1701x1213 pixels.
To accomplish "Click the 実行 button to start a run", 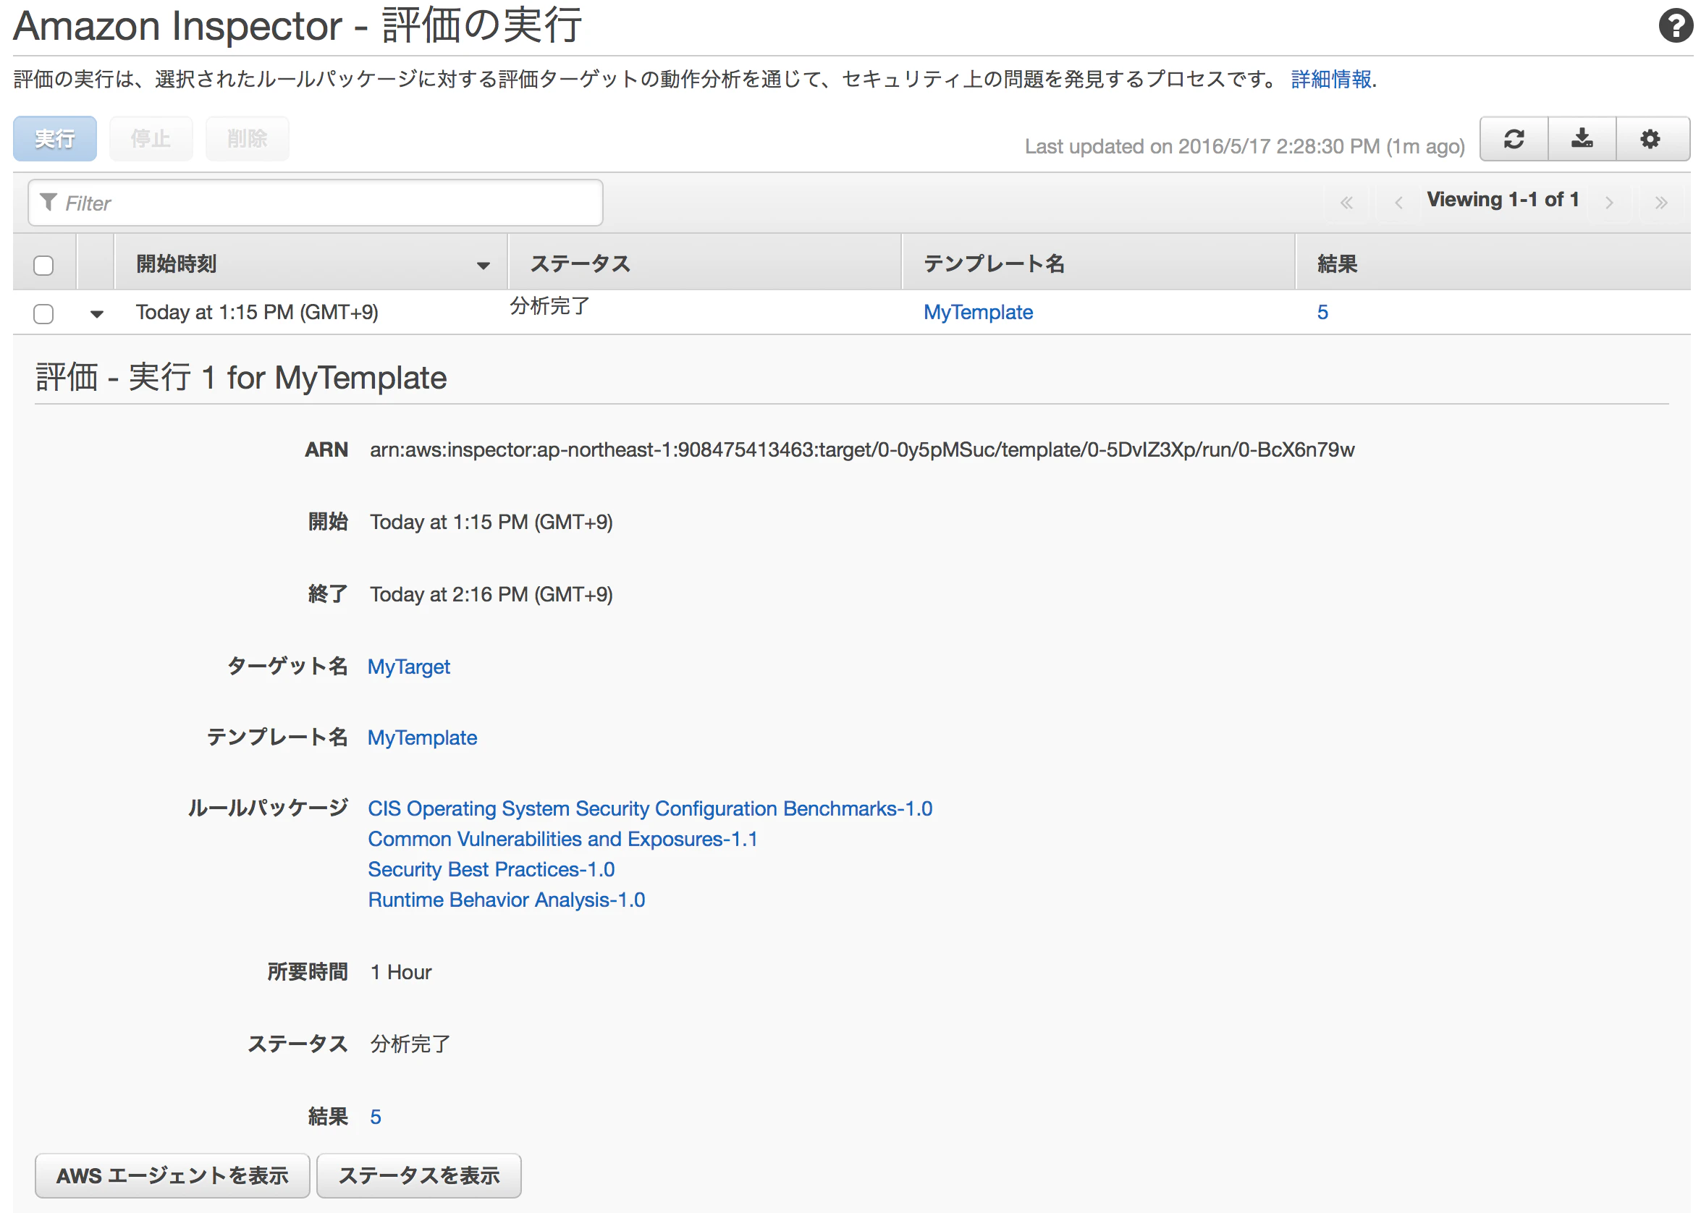I will [54, 138].
